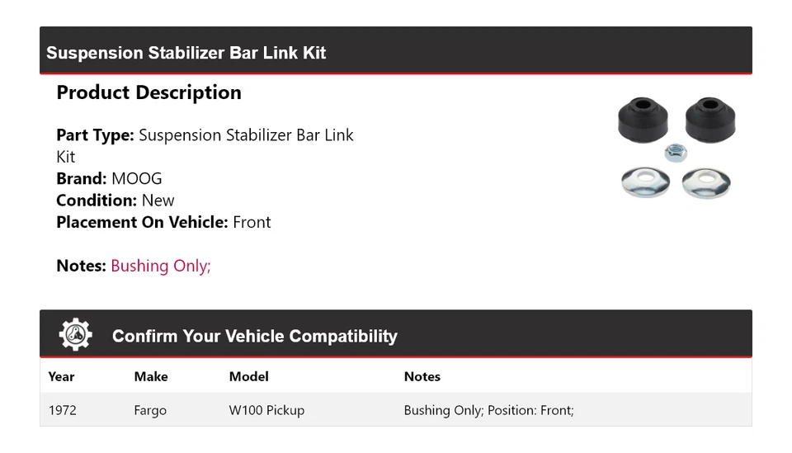The image size is (792, 453).
Task: Click the Notes column header
Action: pyautogui.click(x=422, y=376)
